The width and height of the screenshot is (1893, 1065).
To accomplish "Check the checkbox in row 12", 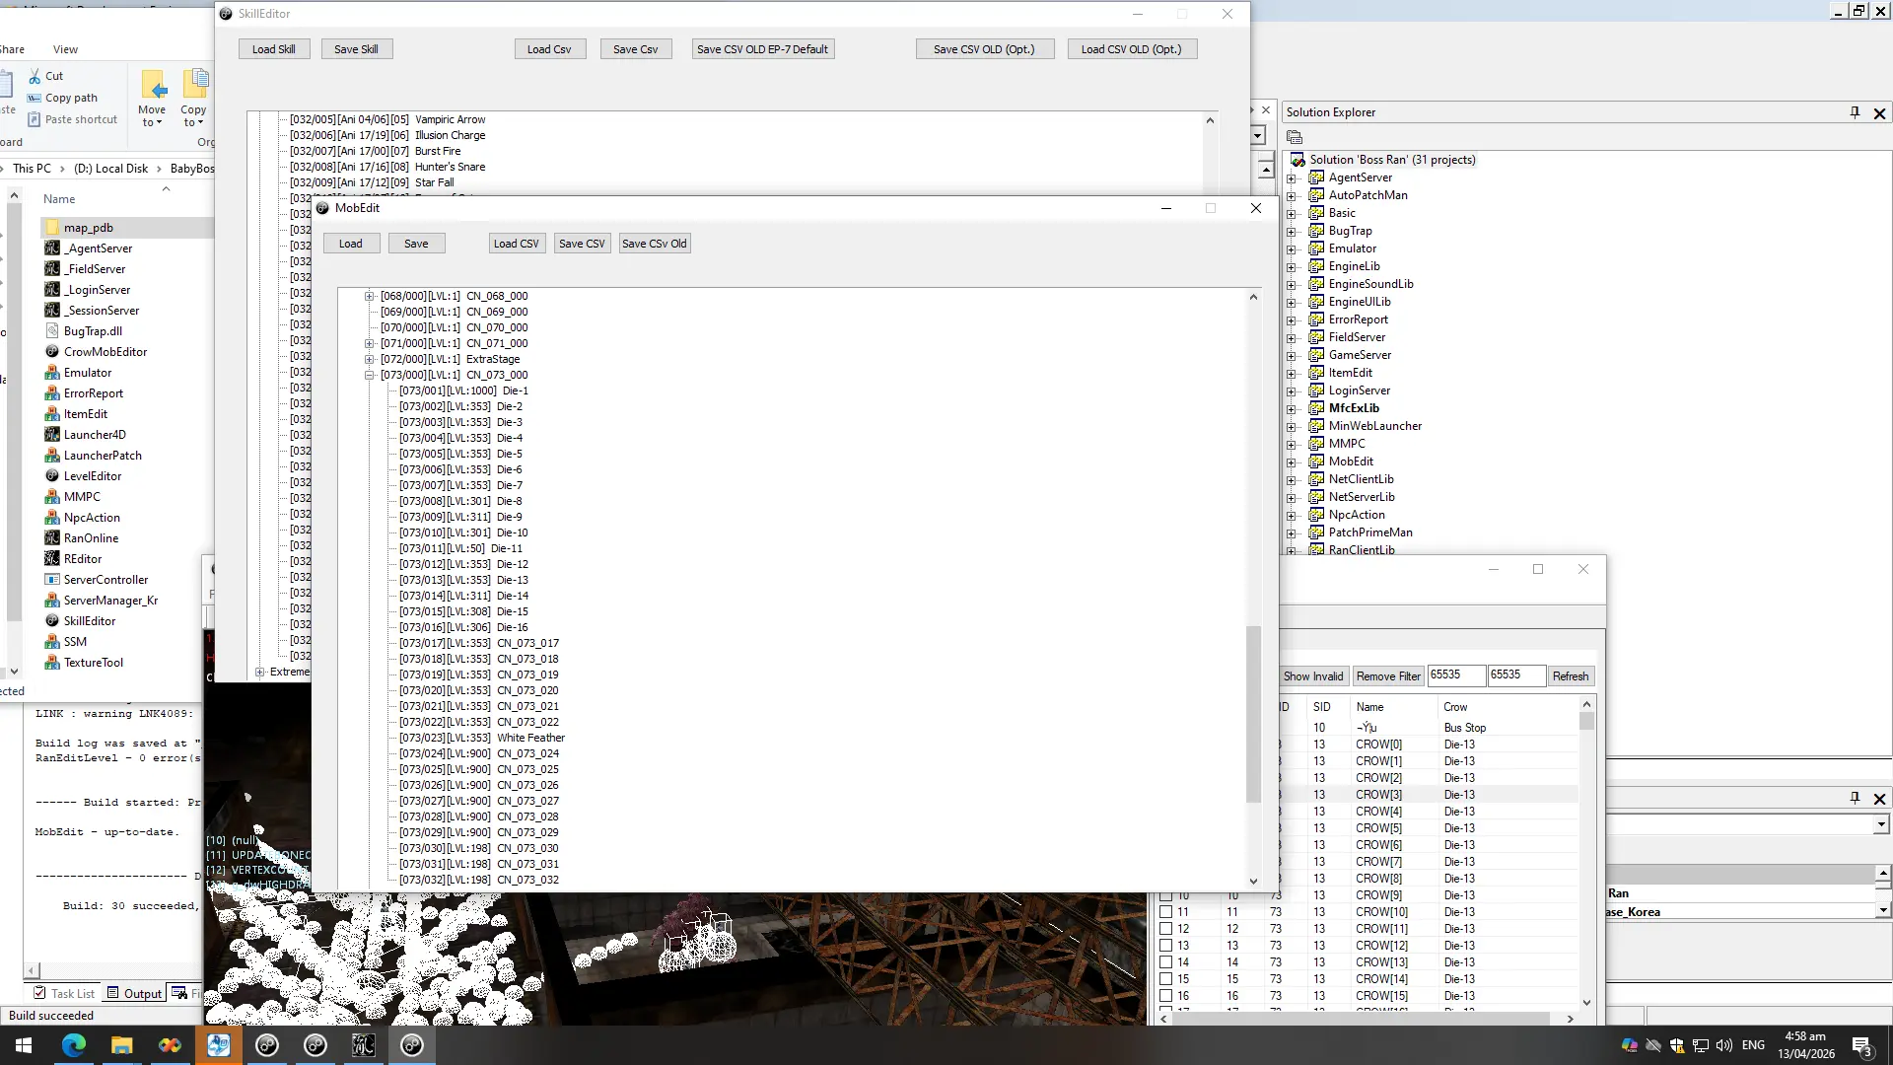I will 1165,929.
